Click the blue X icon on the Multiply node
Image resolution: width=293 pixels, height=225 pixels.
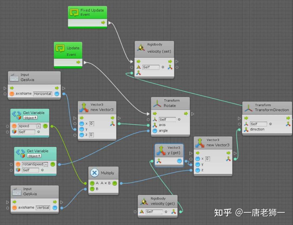(x=94, y=173)
